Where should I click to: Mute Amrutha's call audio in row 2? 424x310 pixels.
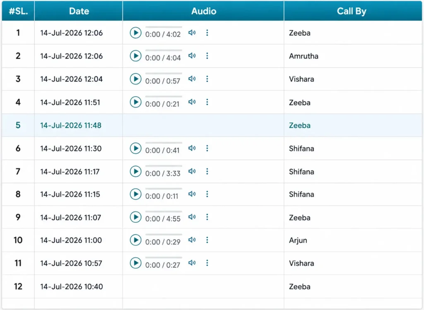192,56
